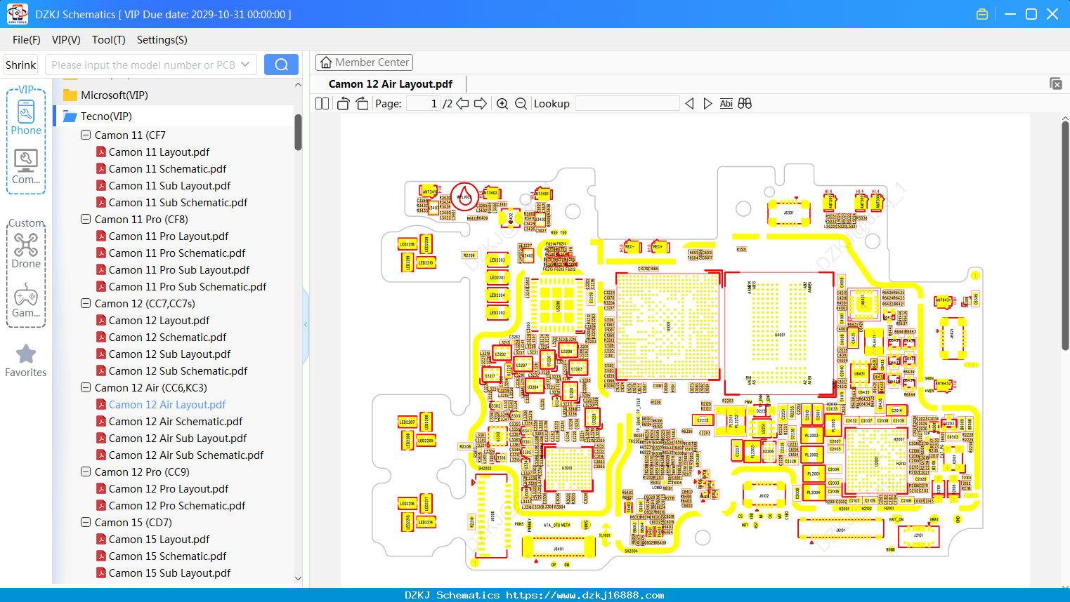The height and width of the screenshot is (602, 1070).
Task: Collapse the Camon 11 Pro (CF8) group
Action: point(86,219)
